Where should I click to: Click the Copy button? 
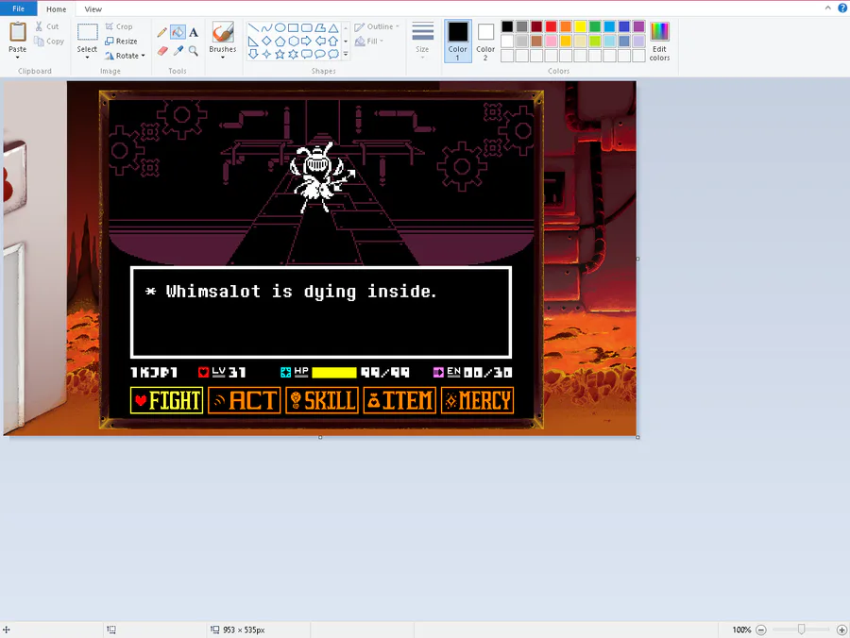coord(49,42)
